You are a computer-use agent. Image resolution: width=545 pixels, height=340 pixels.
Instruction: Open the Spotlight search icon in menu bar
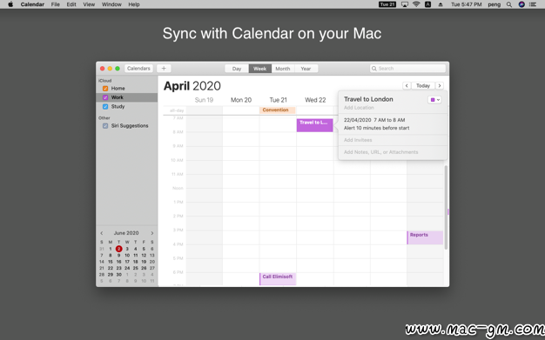pyautogui.click(x=509, y=4)
